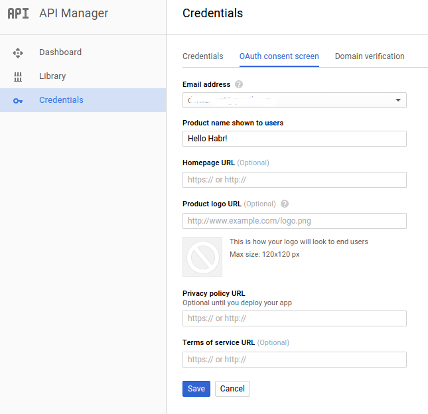The width and height of the screenshot is (428, 414).
Task: Click help icon next to Email address
Action: pos(239,84)
